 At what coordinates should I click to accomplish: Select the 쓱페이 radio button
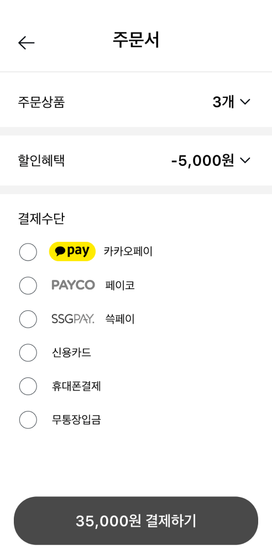coord(28,319)
